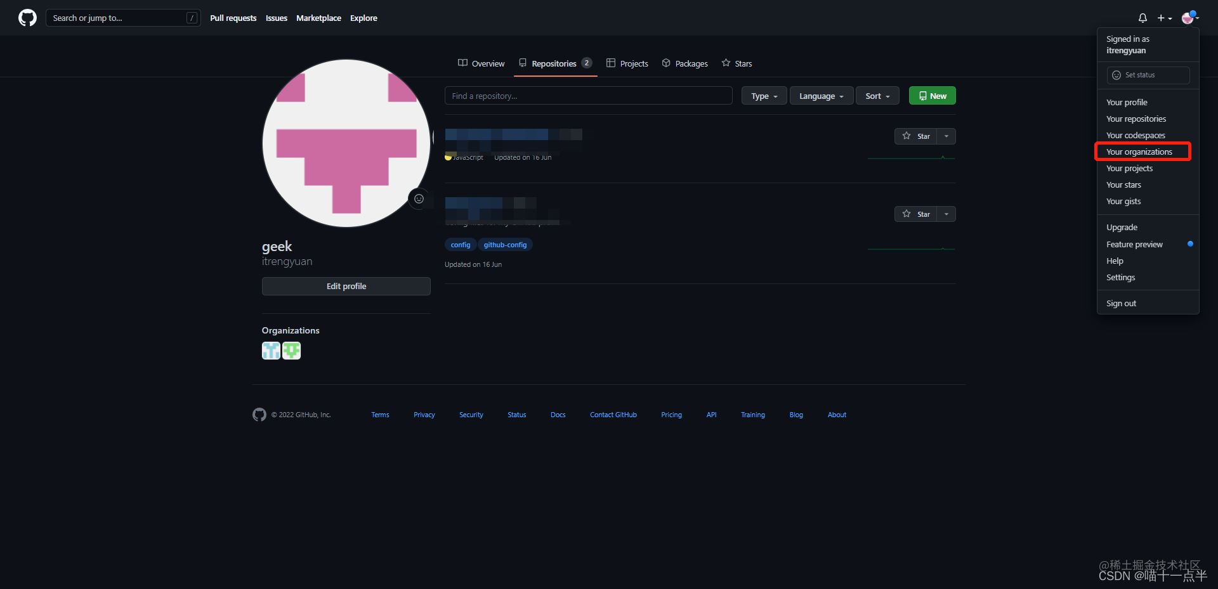Image resolution: width=1218 pixels, height=589 pixels.
Task: Select Your gists menu item
Action: point(1148,201)
